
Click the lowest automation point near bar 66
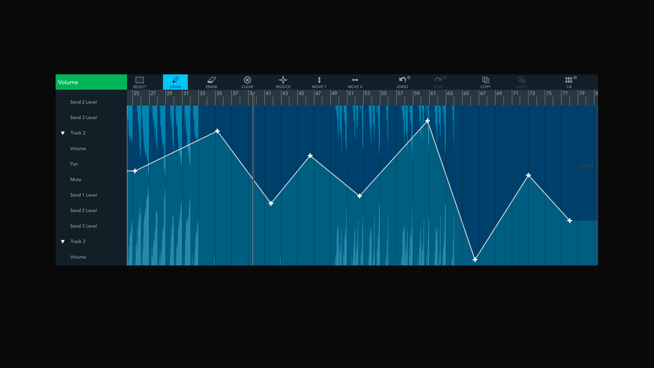[x=475, y=260]
